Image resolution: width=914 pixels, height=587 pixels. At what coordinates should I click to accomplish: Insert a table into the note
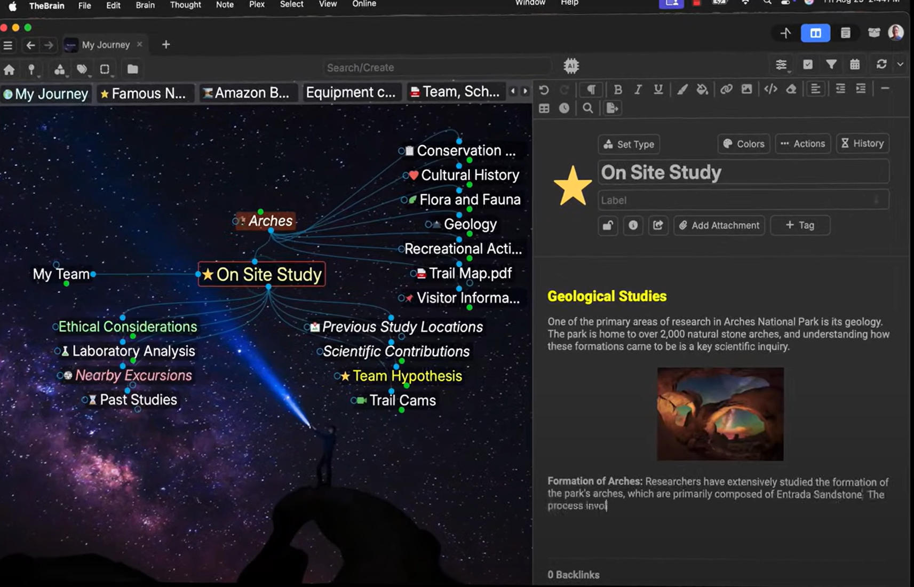pyautogui.click(x=544, y=108)
